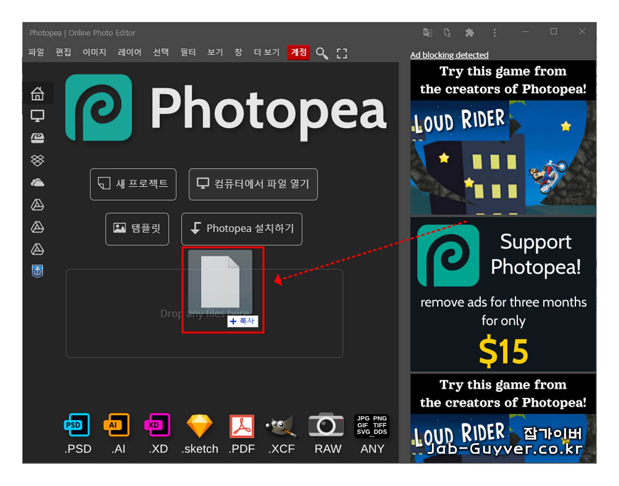Viewport: 619px width, 486px height.
Task: Click the first Google Drive sidebar icon
Action: [37, 205]
